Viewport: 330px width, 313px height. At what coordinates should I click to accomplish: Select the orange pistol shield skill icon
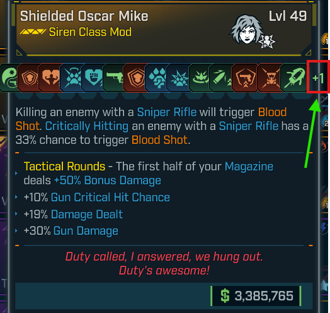tap(246, 78)
